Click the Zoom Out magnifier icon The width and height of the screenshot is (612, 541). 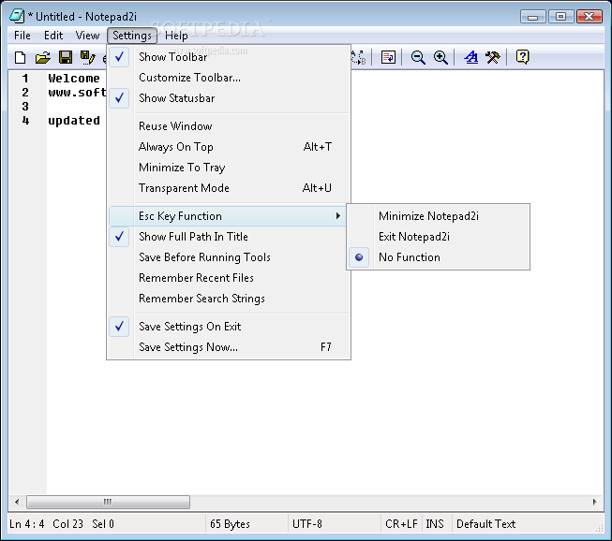click(x=418, y=57)
